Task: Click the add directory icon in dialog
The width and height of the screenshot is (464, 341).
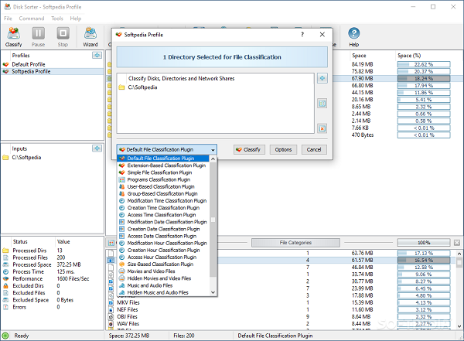Action: point(322,78)
